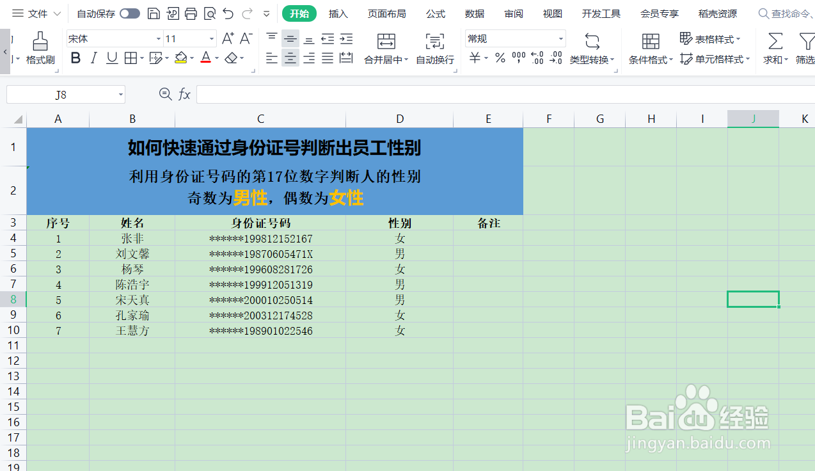815x471 pixels.
Task: Switch to Page Layout (页面布局) tab
Action: [x=386, y=13]
